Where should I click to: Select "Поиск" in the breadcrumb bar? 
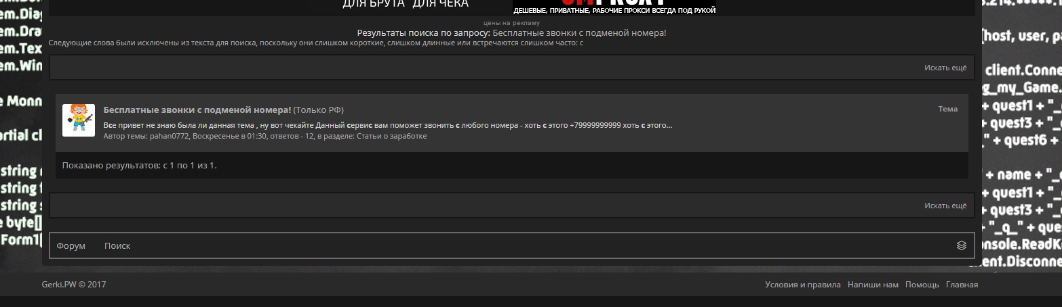coord(117,245)
